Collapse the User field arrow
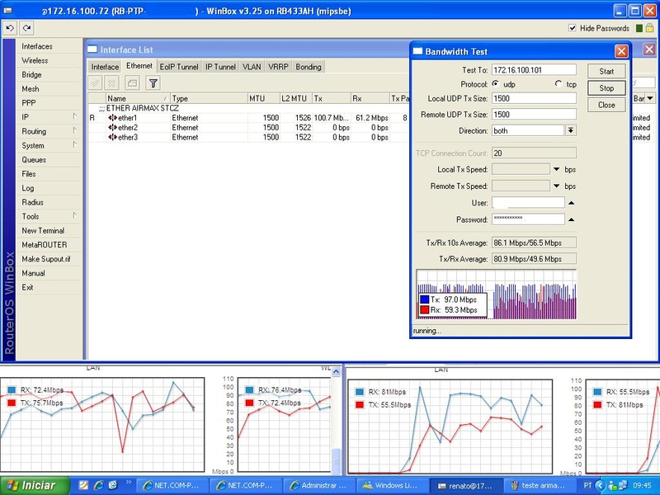This screenshot has height=495, width=660. click(x=570, y=202)
